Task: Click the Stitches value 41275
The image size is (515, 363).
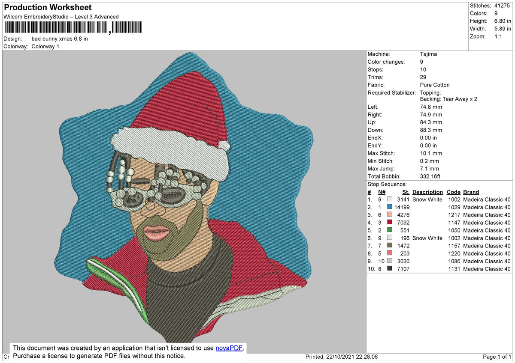Action: (502, 6)
